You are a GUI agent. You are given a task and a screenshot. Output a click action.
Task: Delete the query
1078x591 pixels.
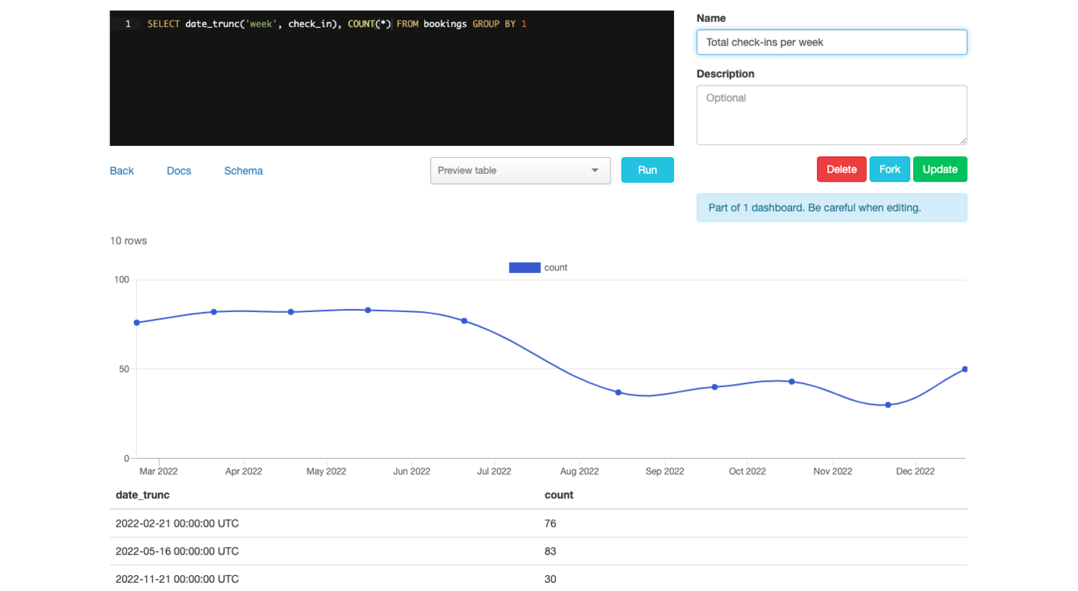841,169
